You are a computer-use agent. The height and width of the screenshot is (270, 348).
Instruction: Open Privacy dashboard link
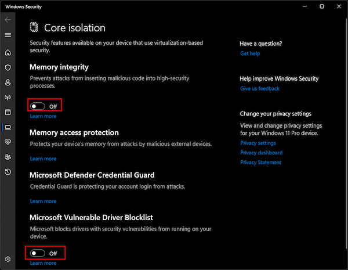click(261, 153)
